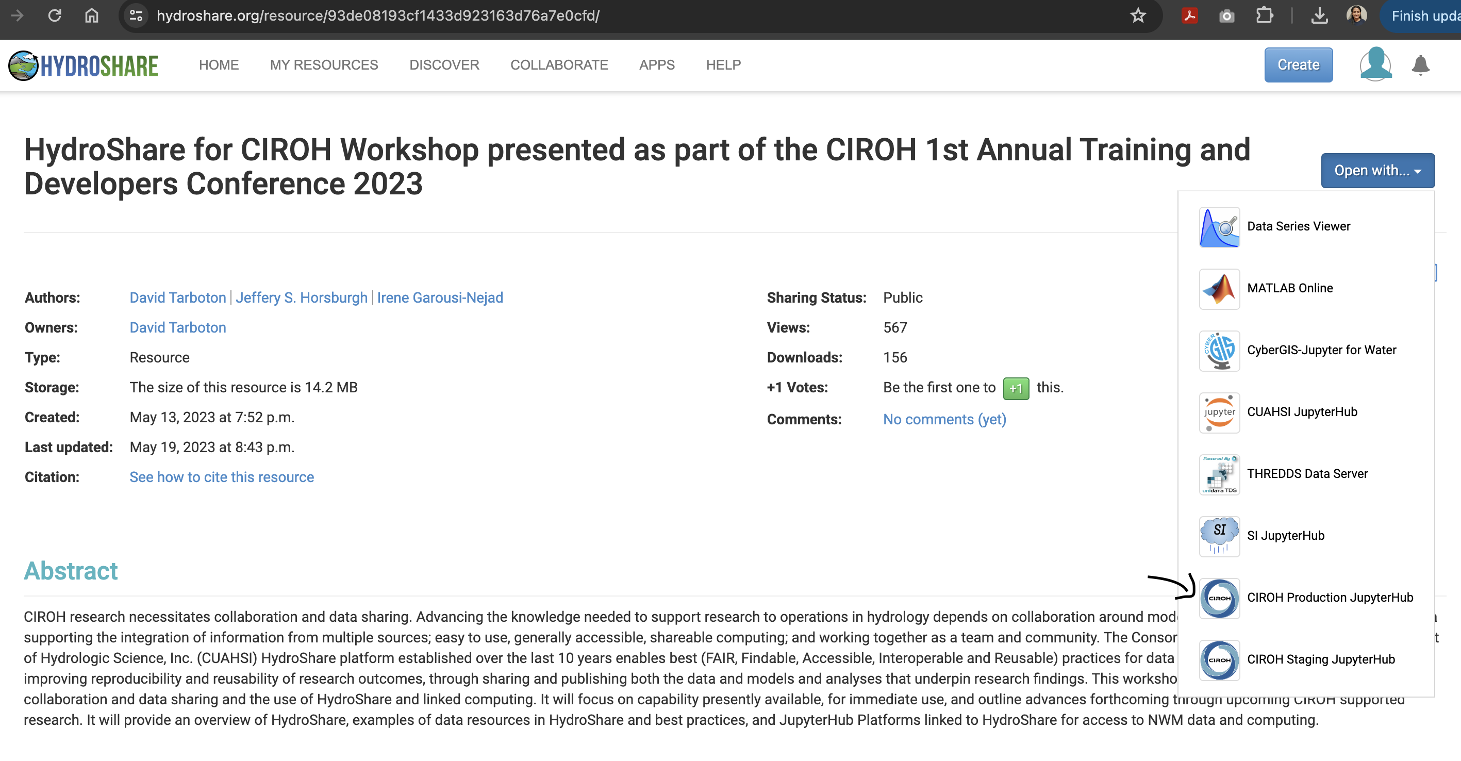Select SI JupyterHub label
Image resolution: width=1461 pixels, height=761 pixels.
point(1285,535)
